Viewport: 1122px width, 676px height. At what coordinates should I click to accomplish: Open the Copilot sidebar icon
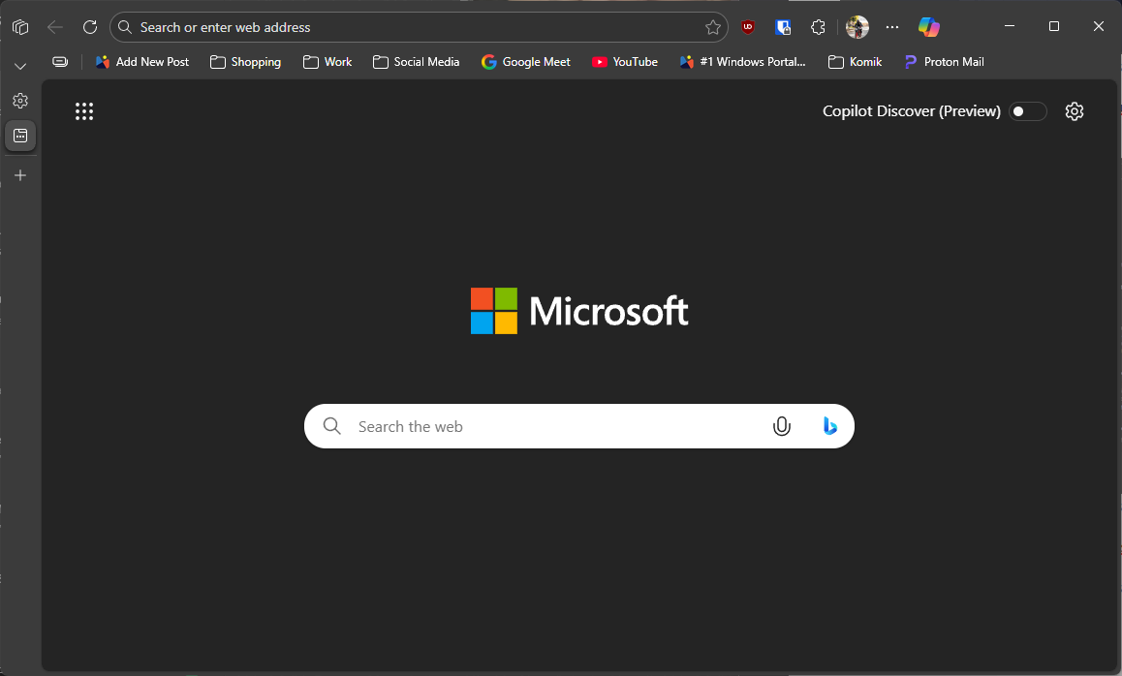(928, 27)
